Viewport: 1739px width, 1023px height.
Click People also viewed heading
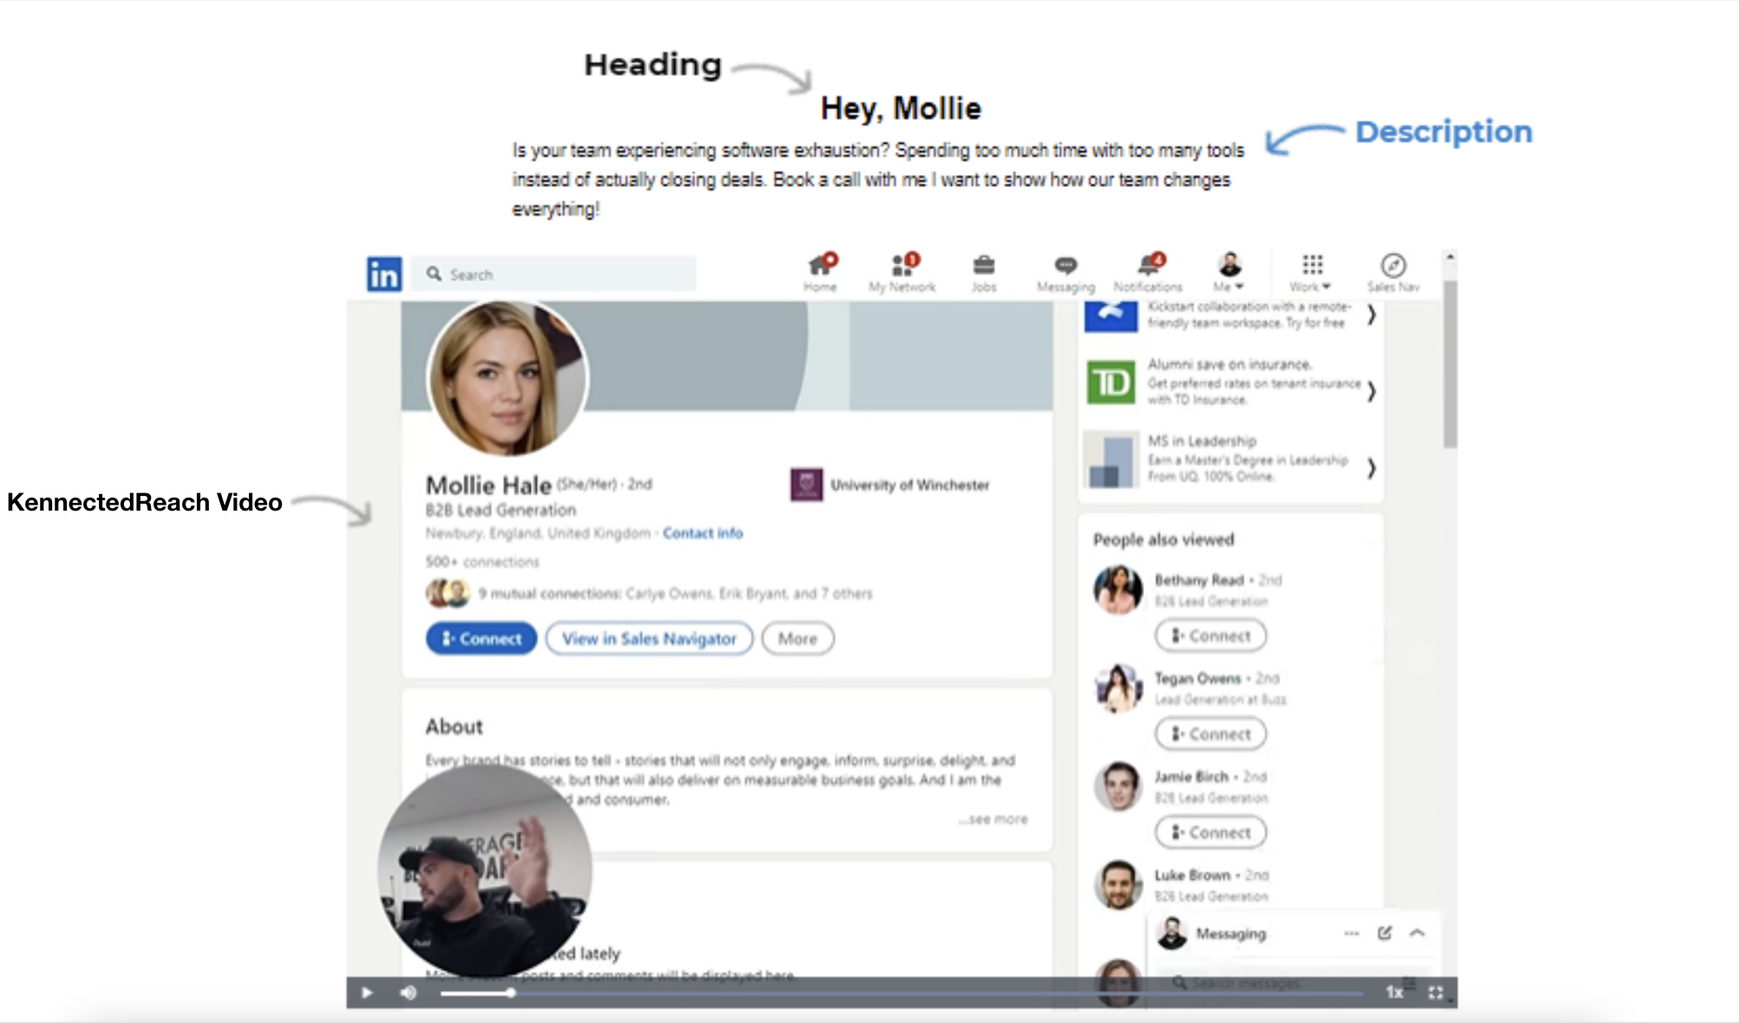[1163, 539]
